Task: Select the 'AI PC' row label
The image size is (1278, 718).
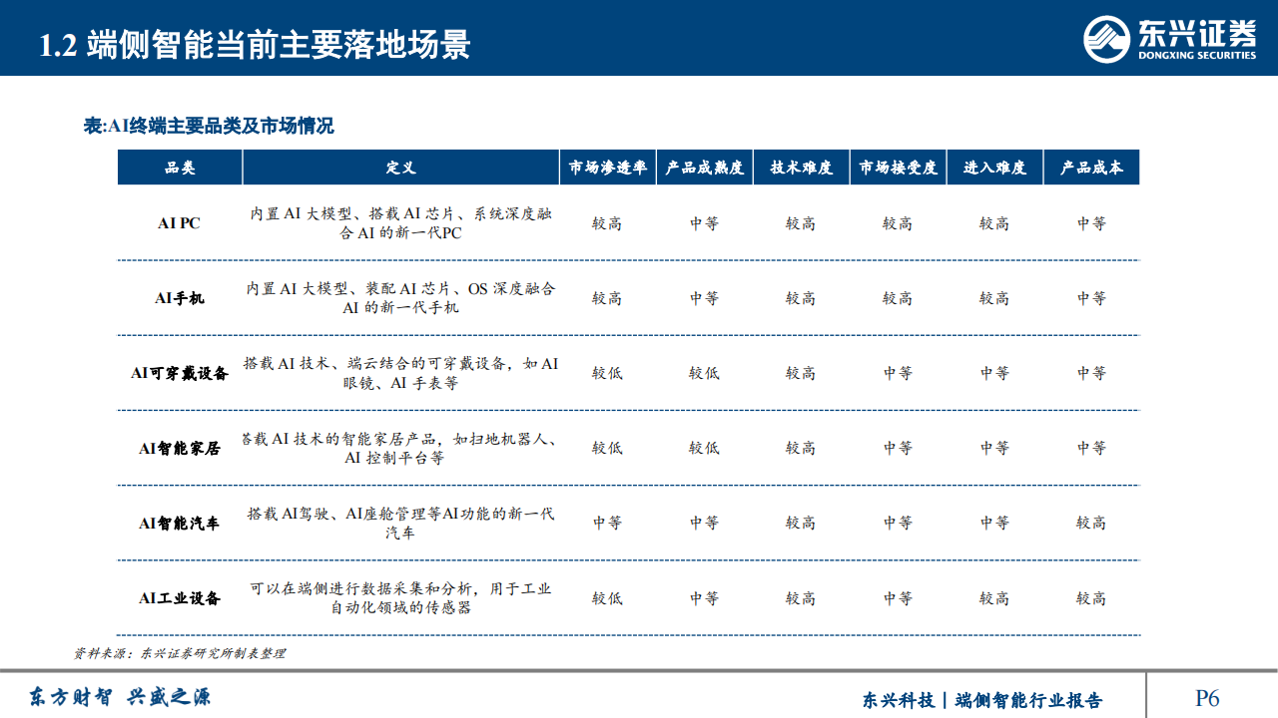Action: [x=180, y=223]
